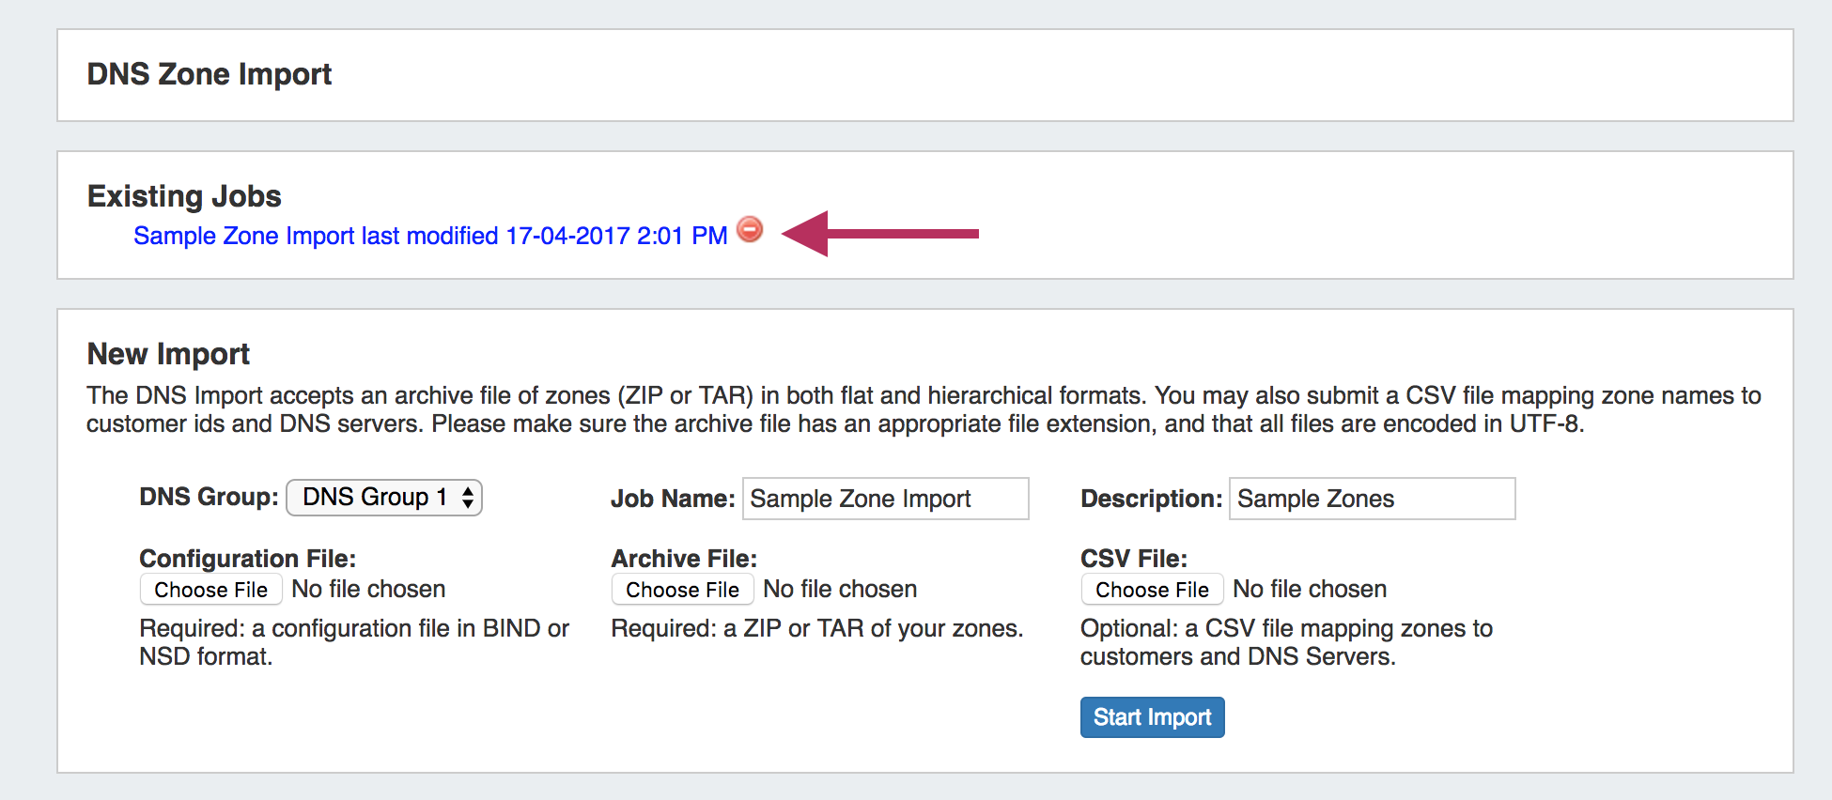The width and height of the screenshot is (1832, 800).
Task: Choose a file for CSV File
Action: 1152,590
